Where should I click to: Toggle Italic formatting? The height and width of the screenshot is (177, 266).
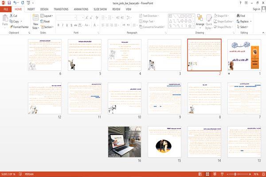tap(63, 25)
